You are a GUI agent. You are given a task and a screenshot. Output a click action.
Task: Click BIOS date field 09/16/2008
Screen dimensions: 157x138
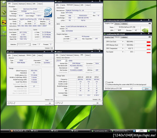coord(83,31)
